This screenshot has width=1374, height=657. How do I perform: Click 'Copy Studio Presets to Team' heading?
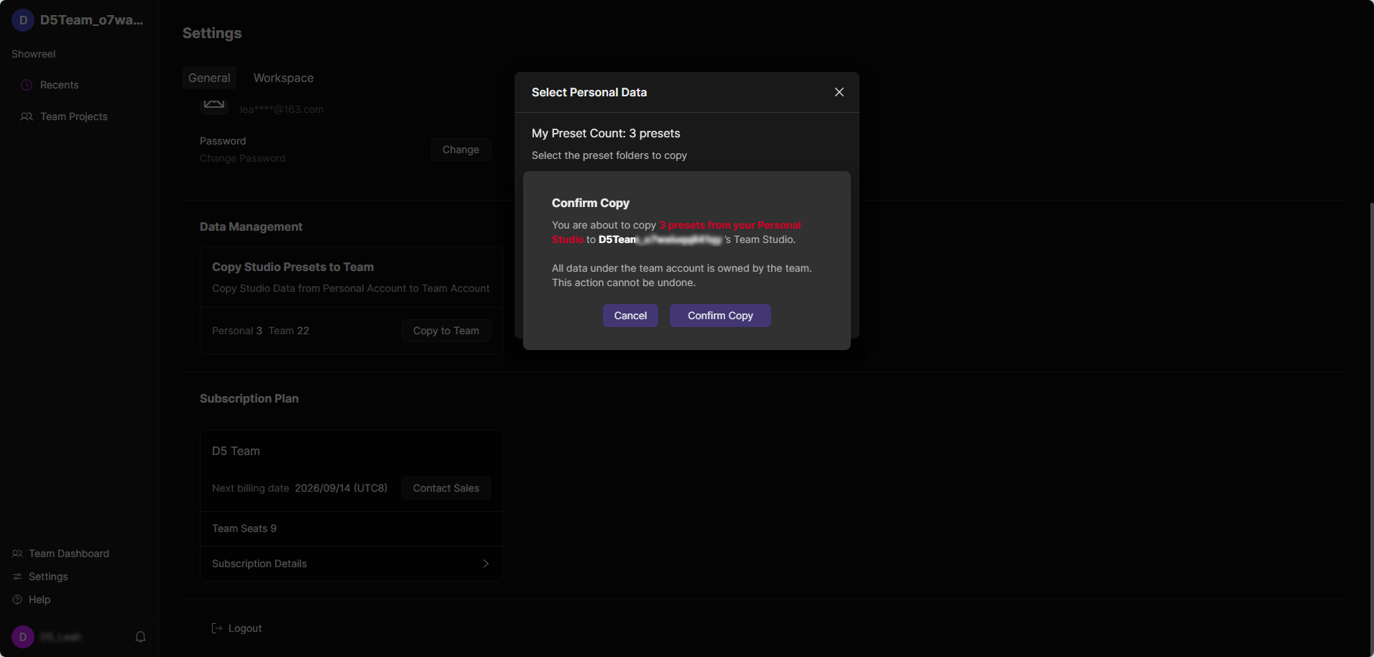(x=293, y=267)
